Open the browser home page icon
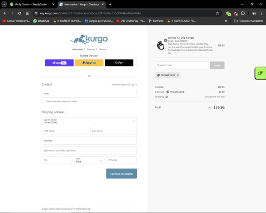This screenshot has width=266, height=213. tap(27, 13)
